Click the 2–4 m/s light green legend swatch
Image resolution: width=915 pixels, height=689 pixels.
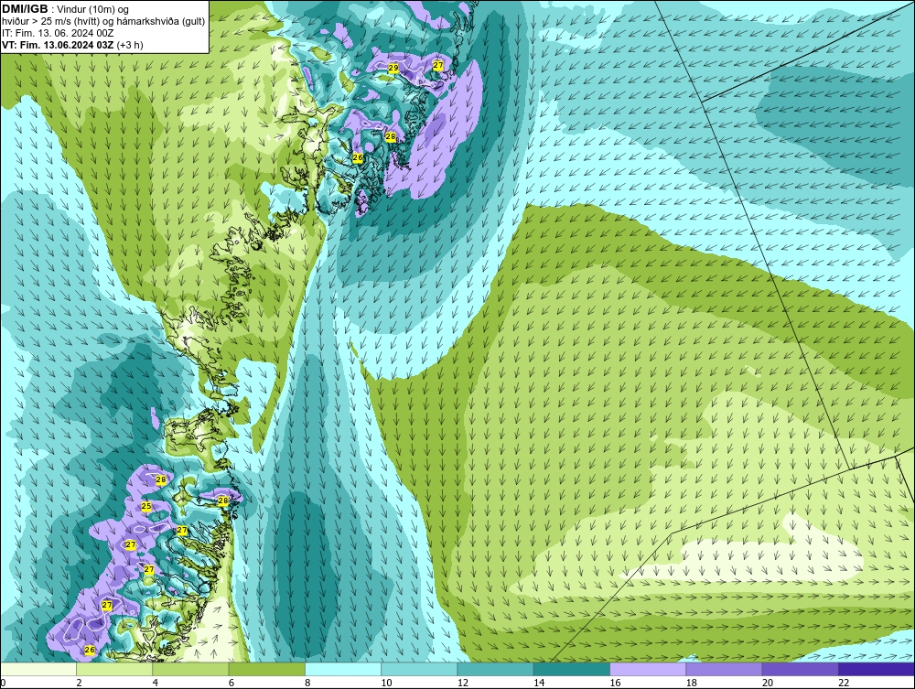pyautogui.click(x=114, y=669)
